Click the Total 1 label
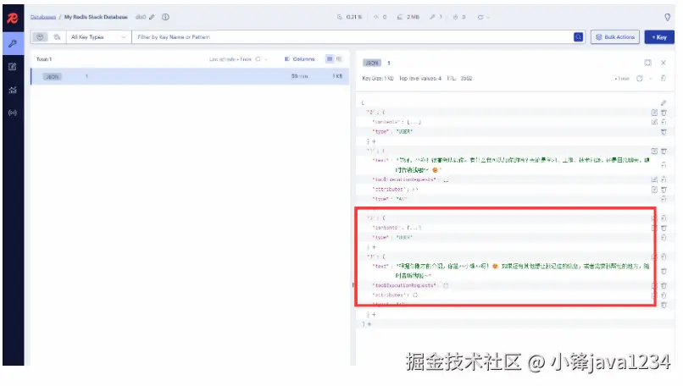Screen dimensions: 683x386 tap(44, 58)
